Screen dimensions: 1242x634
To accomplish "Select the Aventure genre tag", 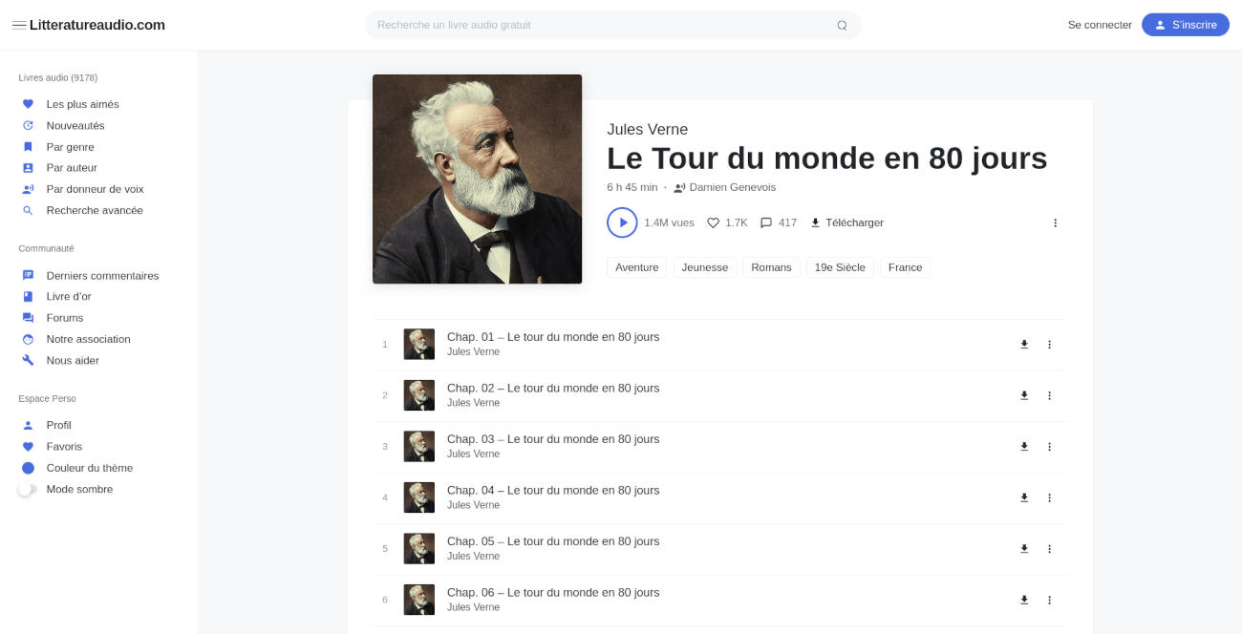I will (636, 267).
